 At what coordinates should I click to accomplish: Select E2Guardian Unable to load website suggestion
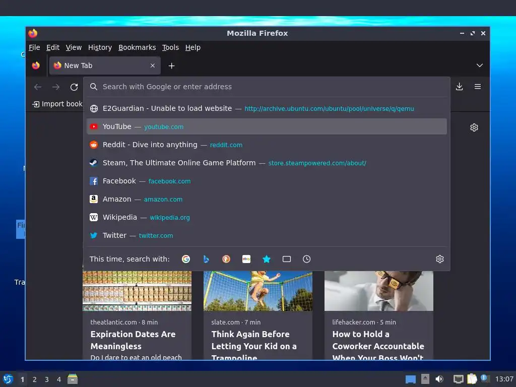pos(267,109)
